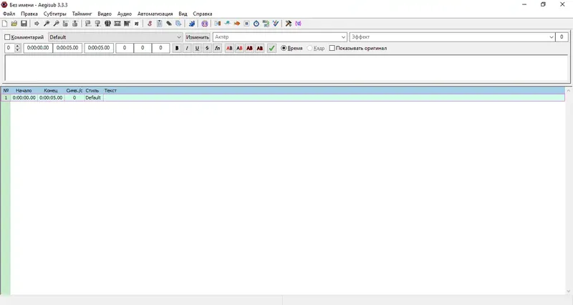The width and height of the screenshot is (573, 305).
Task: Open Options with the tools icon
Action: (289, 24)
